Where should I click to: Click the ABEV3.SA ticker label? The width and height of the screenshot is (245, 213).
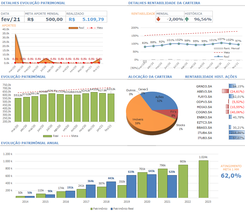click(204, 92)
